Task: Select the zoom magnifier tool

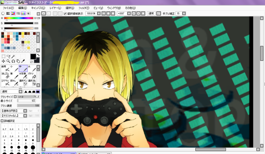Action: point(8,61)
